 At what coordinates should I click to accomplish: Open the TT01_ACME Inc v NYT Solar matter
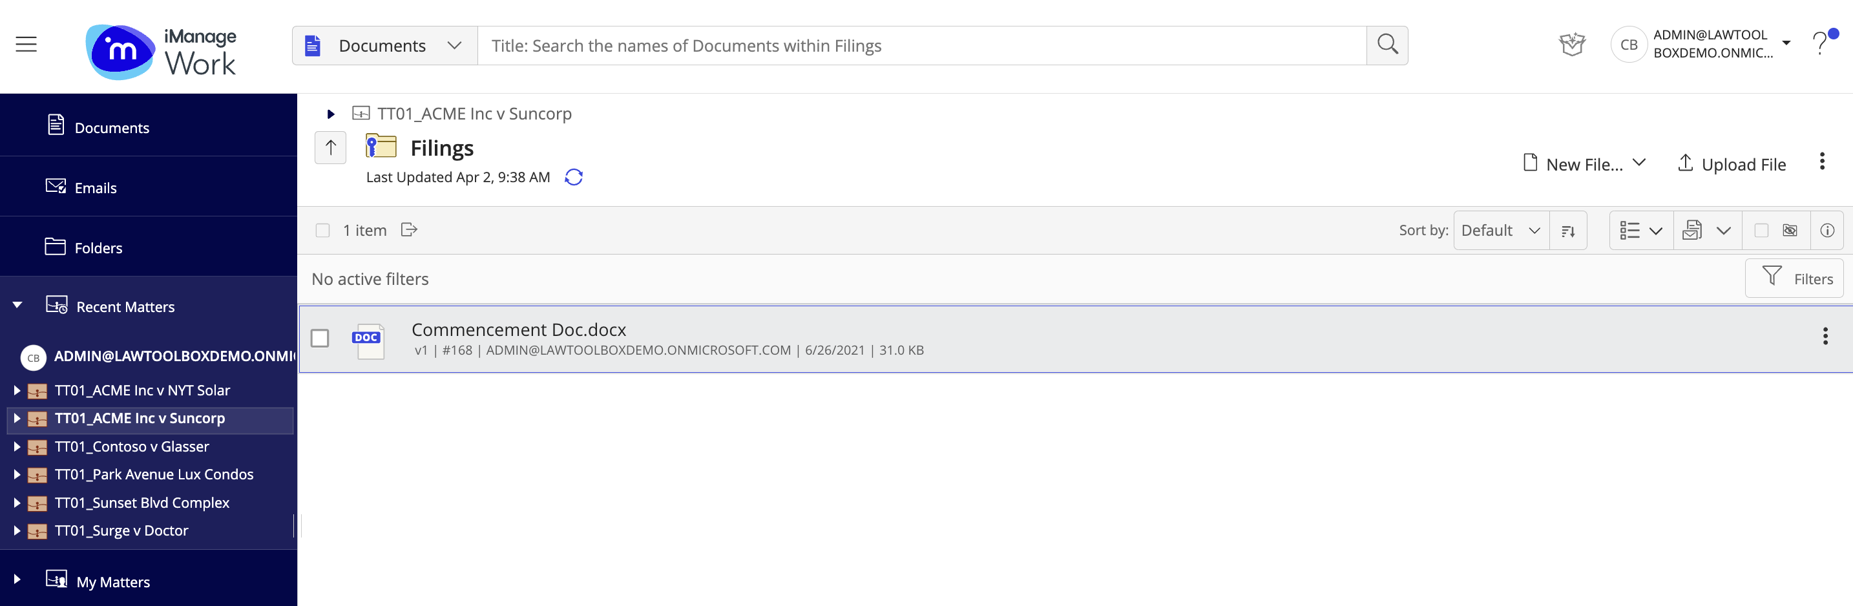[142, 390]
